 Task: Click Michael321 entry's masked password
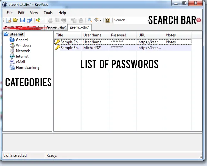[x=117, y=47]
